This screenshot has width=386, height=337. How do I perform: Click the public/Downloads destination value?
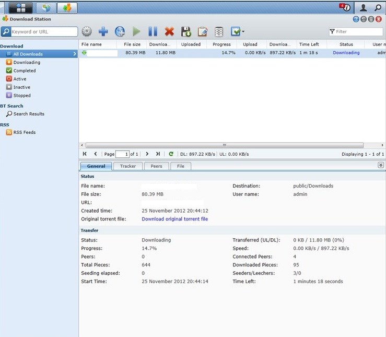[x=313, y=186]
